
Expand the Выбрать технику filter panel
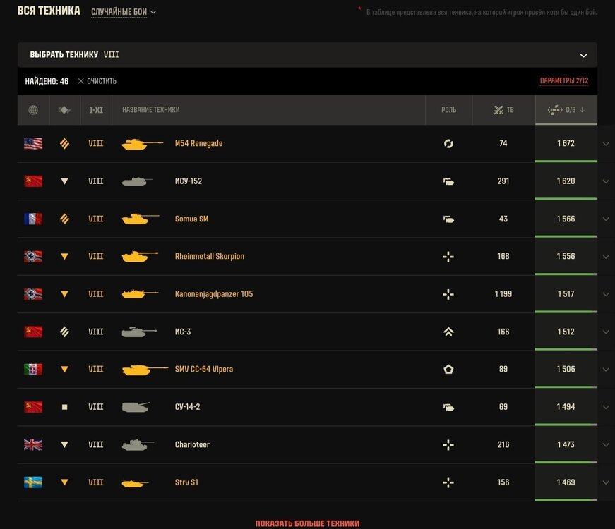(307, 55)
